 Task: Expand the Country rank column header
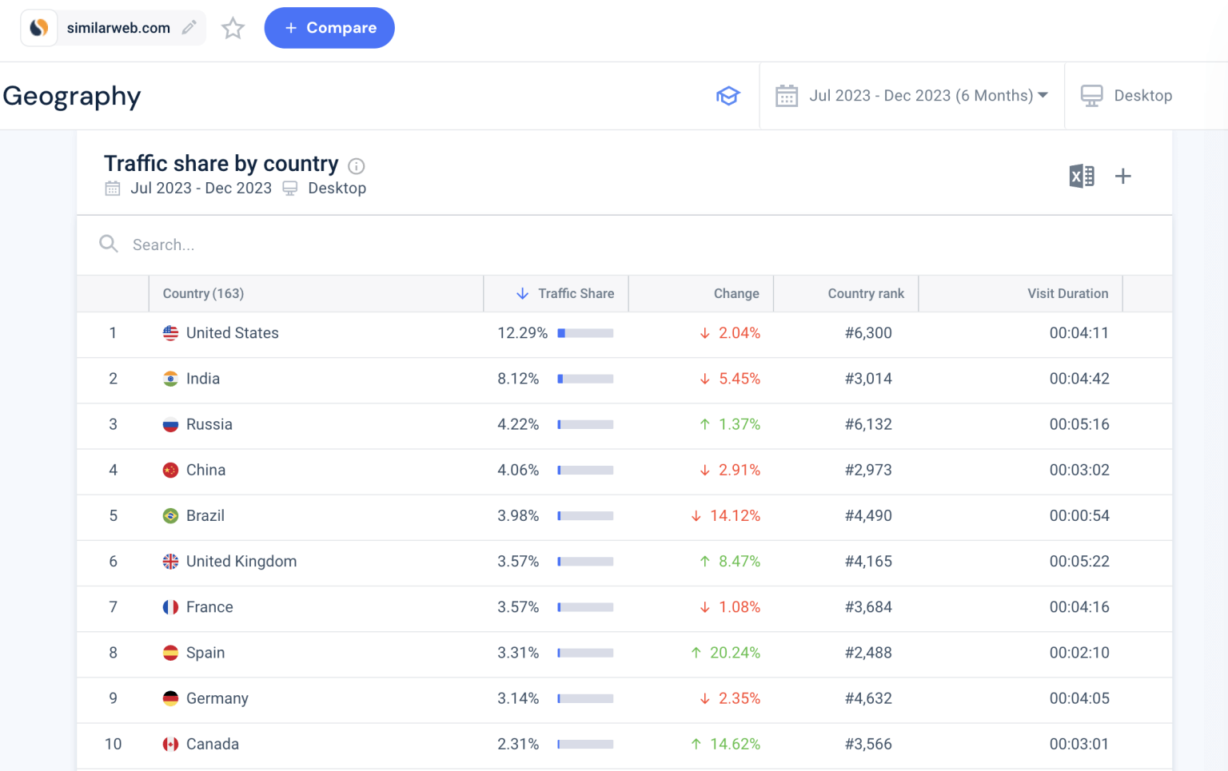tap(867, 293)
